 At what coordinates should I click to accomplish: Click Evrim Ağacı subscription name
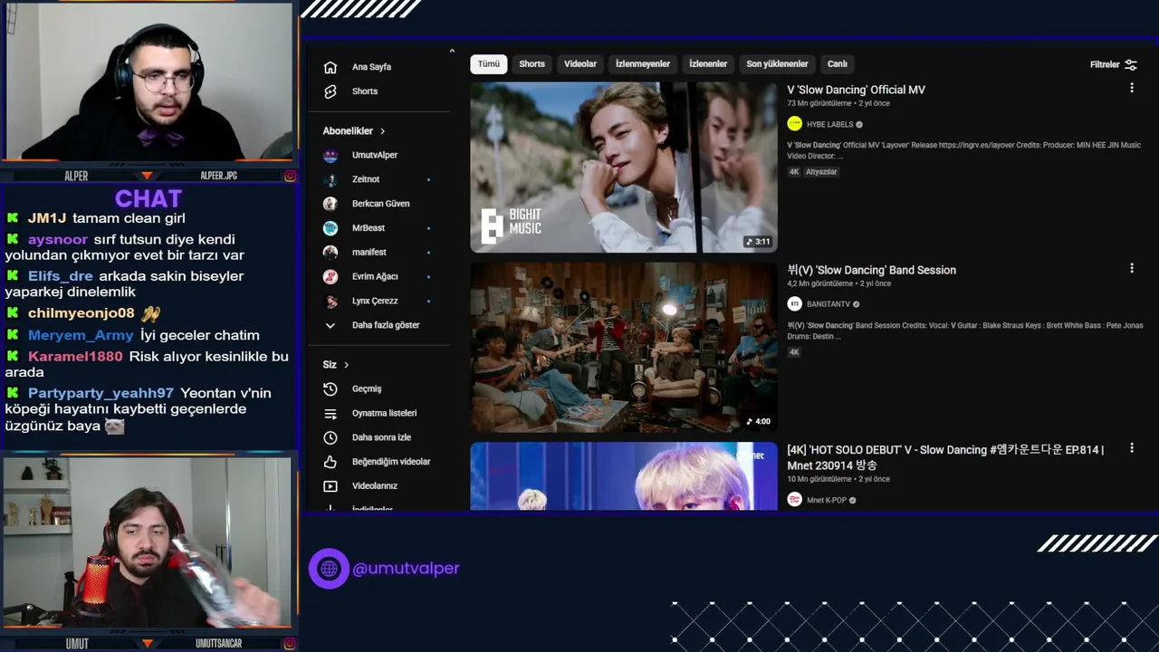click(375, 276)
